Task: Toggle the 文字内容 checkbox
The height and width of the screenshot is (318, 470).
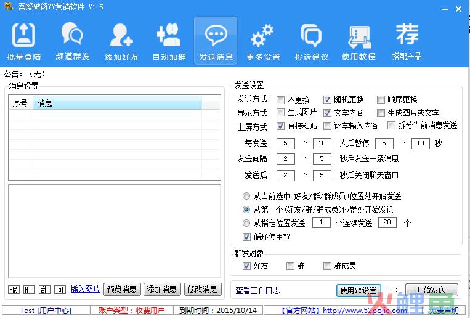Action: [327, 113]
